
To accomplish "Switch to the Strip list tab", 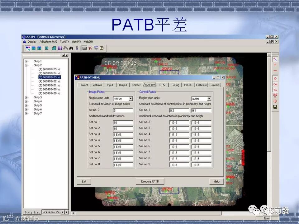I will pyautogui.click(x=32, y=212).
